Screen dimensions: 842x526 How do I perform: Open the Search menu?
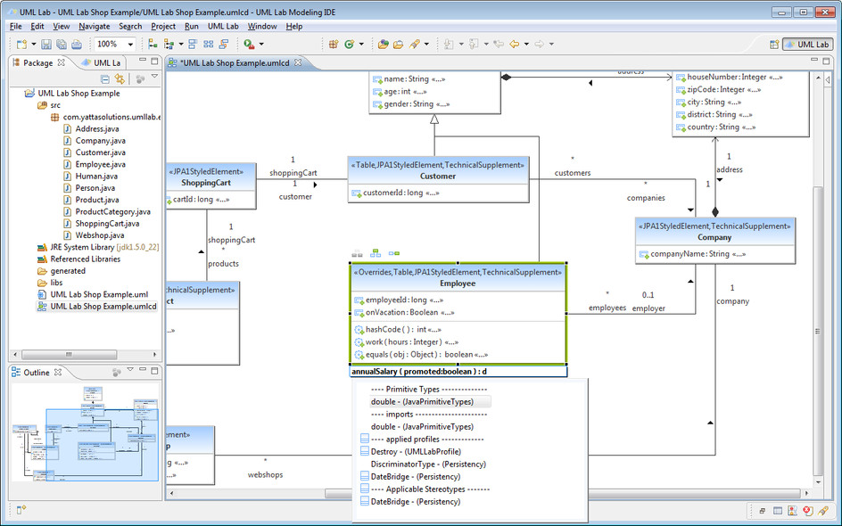[130, 27]
